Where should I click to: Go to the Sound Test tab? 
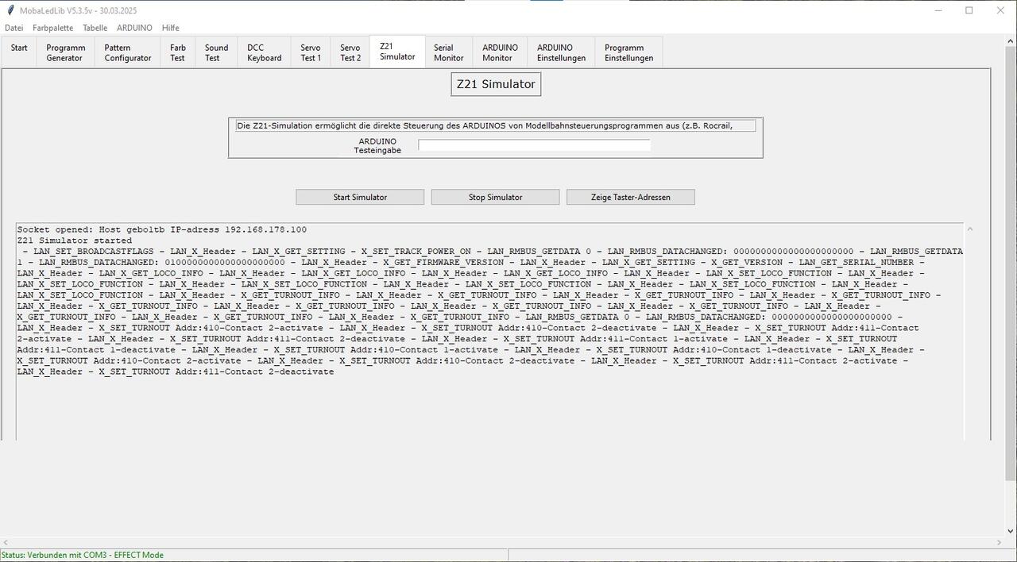coord(216,52)
